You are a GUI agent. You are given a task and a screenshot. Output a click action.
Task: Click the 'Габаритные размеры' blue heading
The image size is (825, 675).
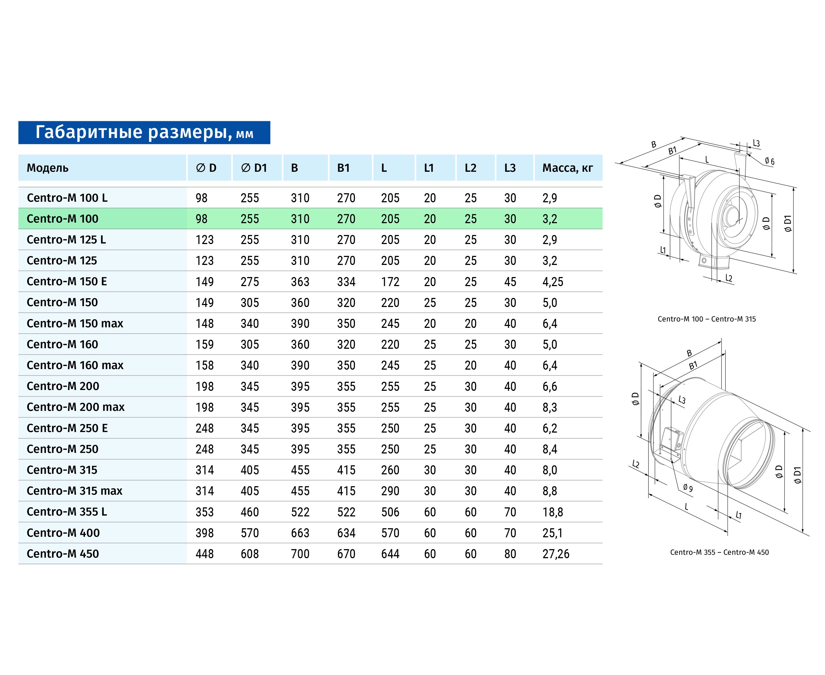[x=144, y=132]
